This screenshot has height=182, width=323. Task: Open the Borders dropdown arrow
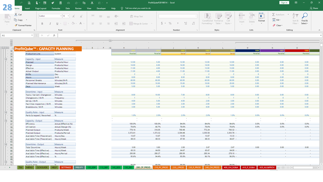click(x=68, y=24)
